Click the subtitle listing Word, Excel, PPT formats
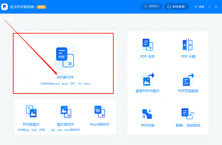This screenshot has height=145, width=222. pyautogui.click(x=65, y=84)
